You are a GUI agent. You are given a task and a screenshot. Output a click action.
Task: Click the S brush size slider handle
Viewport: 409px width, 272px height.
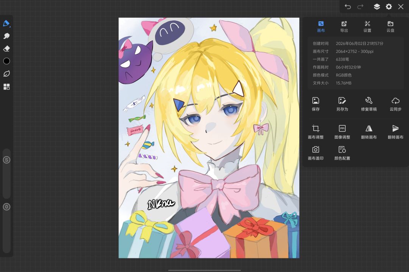pos(6,160)
